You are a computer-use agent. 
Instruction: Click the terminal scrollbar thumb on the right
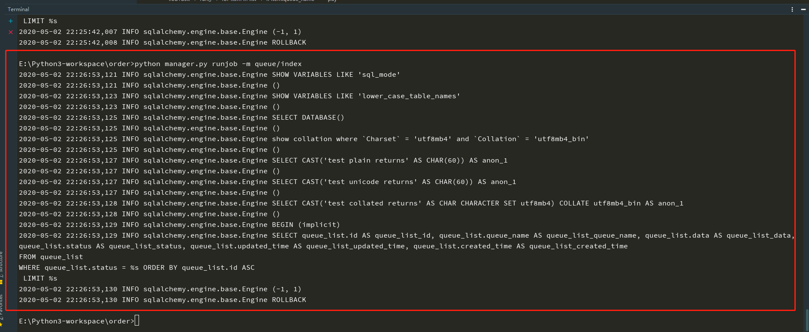click(x=806, y=320)
